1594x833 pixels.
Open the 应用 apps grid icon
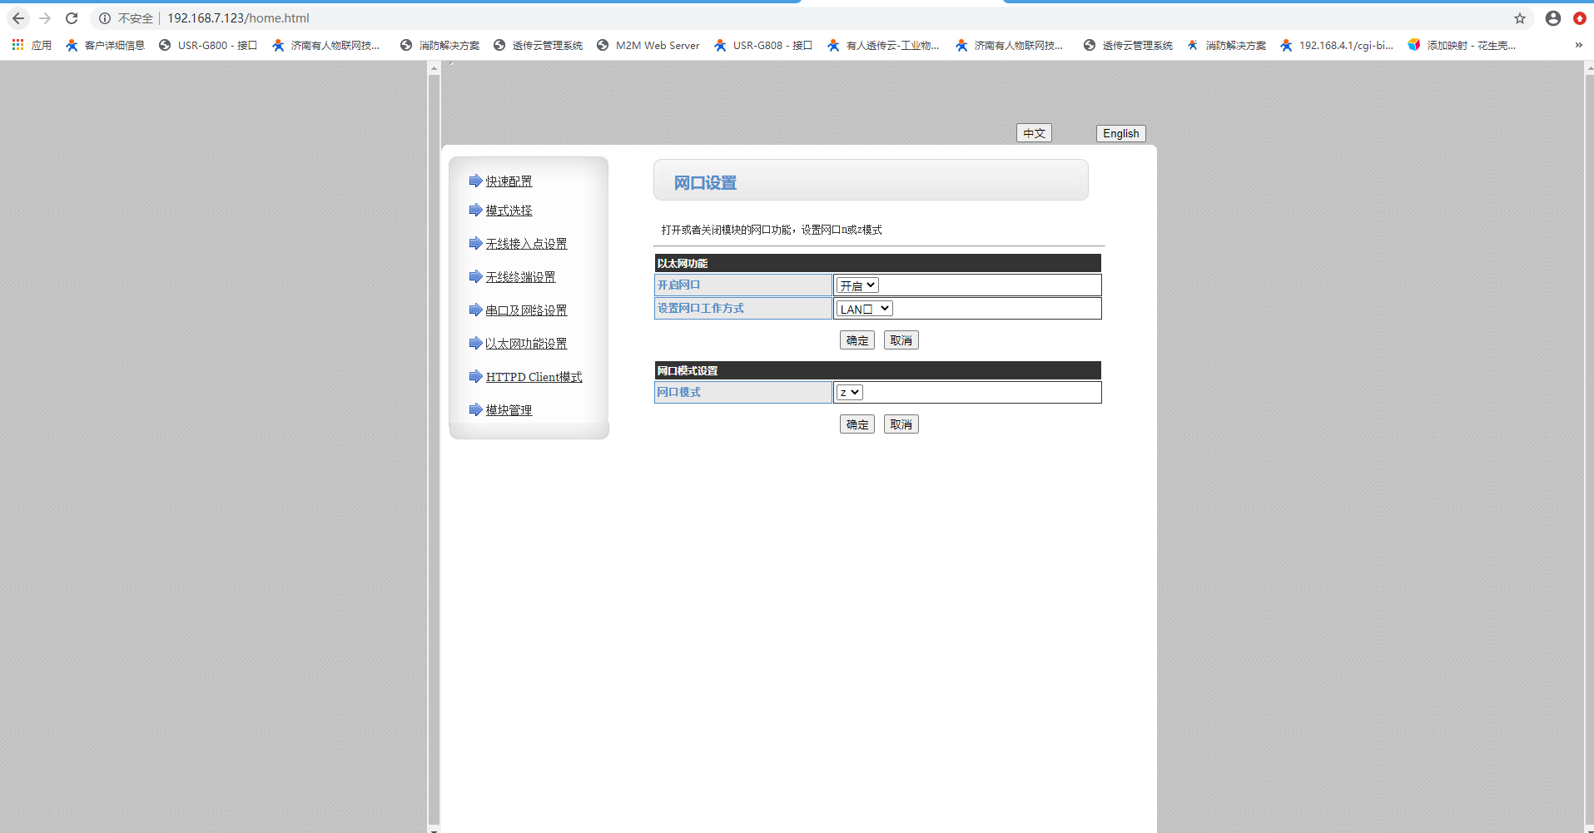(x=17, y=45)
